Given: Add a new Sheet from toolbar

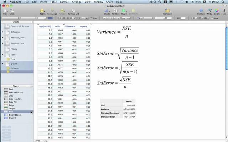Looking at the screenshot, I should point(12,12).
